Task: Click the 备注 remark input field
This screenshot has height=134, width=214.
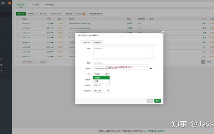Action: 120,63
